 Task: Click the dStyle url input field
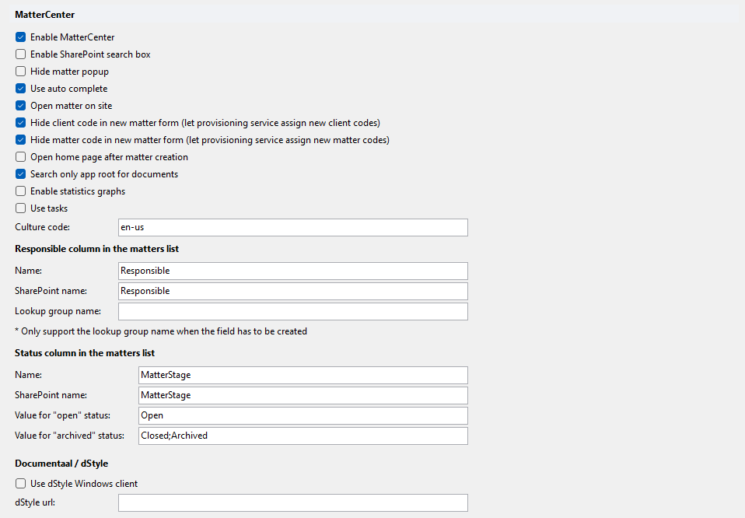(x=292, y=502)
